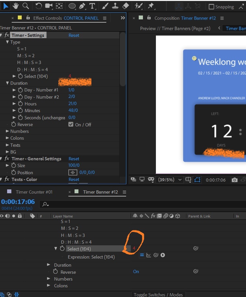Select the Horizontal Type tool

[x=92, y=6]
